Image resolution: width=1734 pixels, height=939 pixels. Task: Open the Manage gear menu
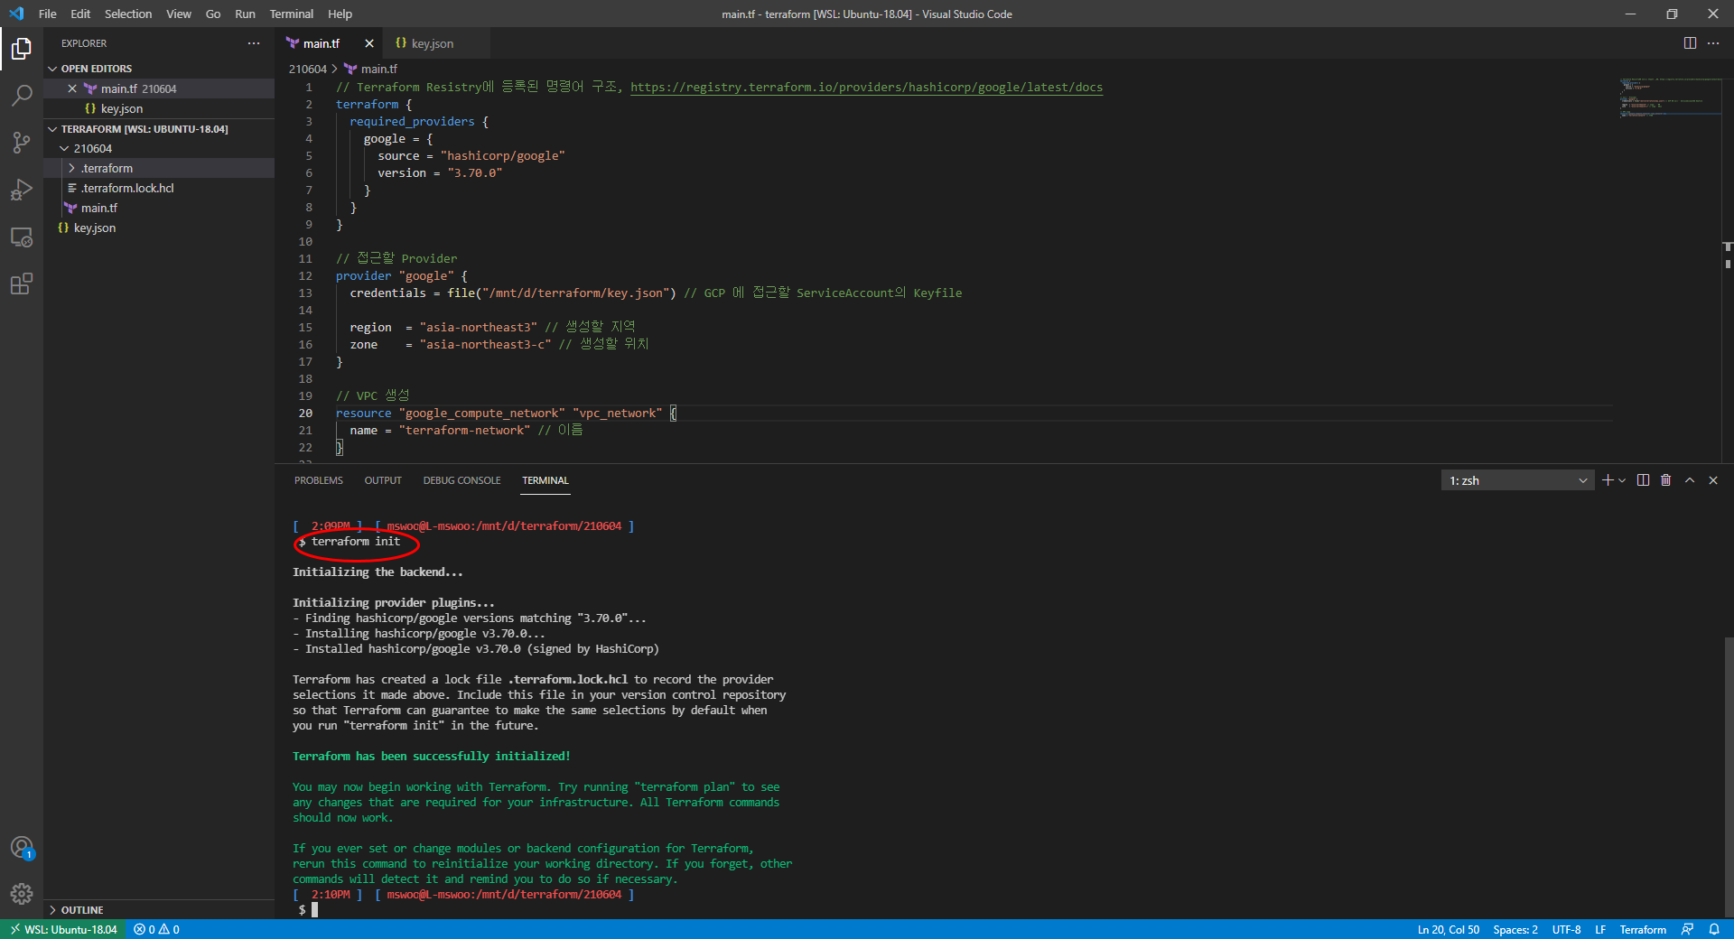(x=22, y=894)
